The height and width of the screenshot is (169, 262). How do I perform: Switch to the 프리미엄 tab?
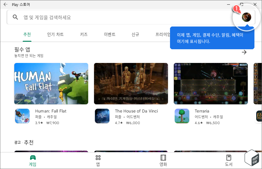[163, 34]
